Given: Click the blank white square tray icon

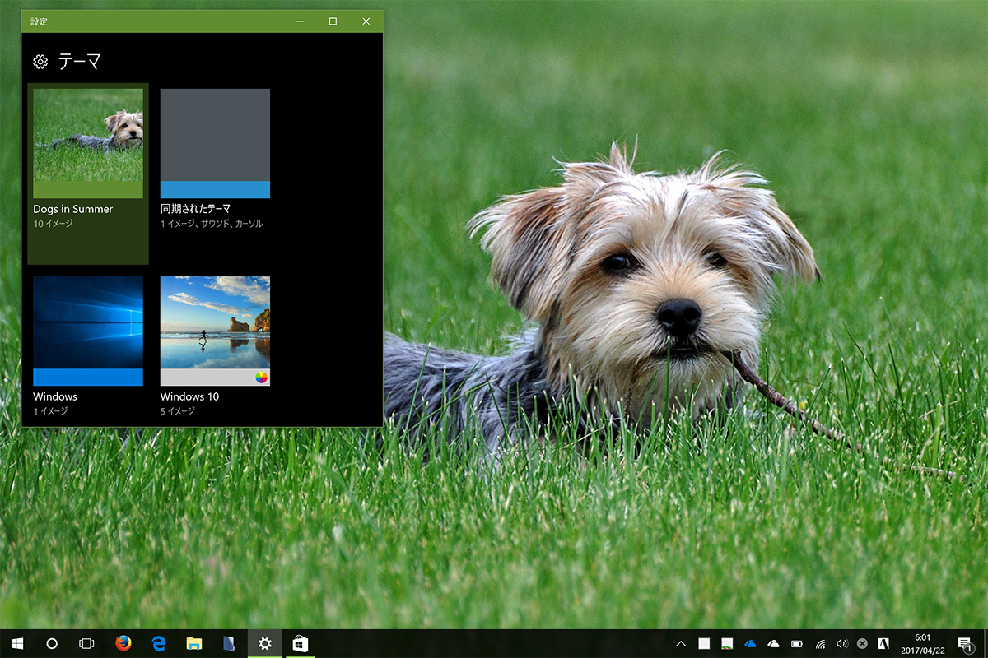Looking at the screenshot, I should [704, 643].
